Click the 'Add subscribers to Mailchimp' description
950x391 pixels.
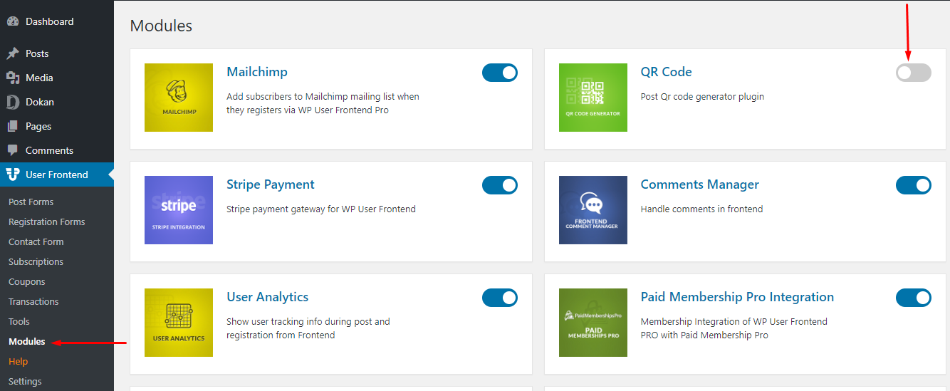(x=323, y=103)
